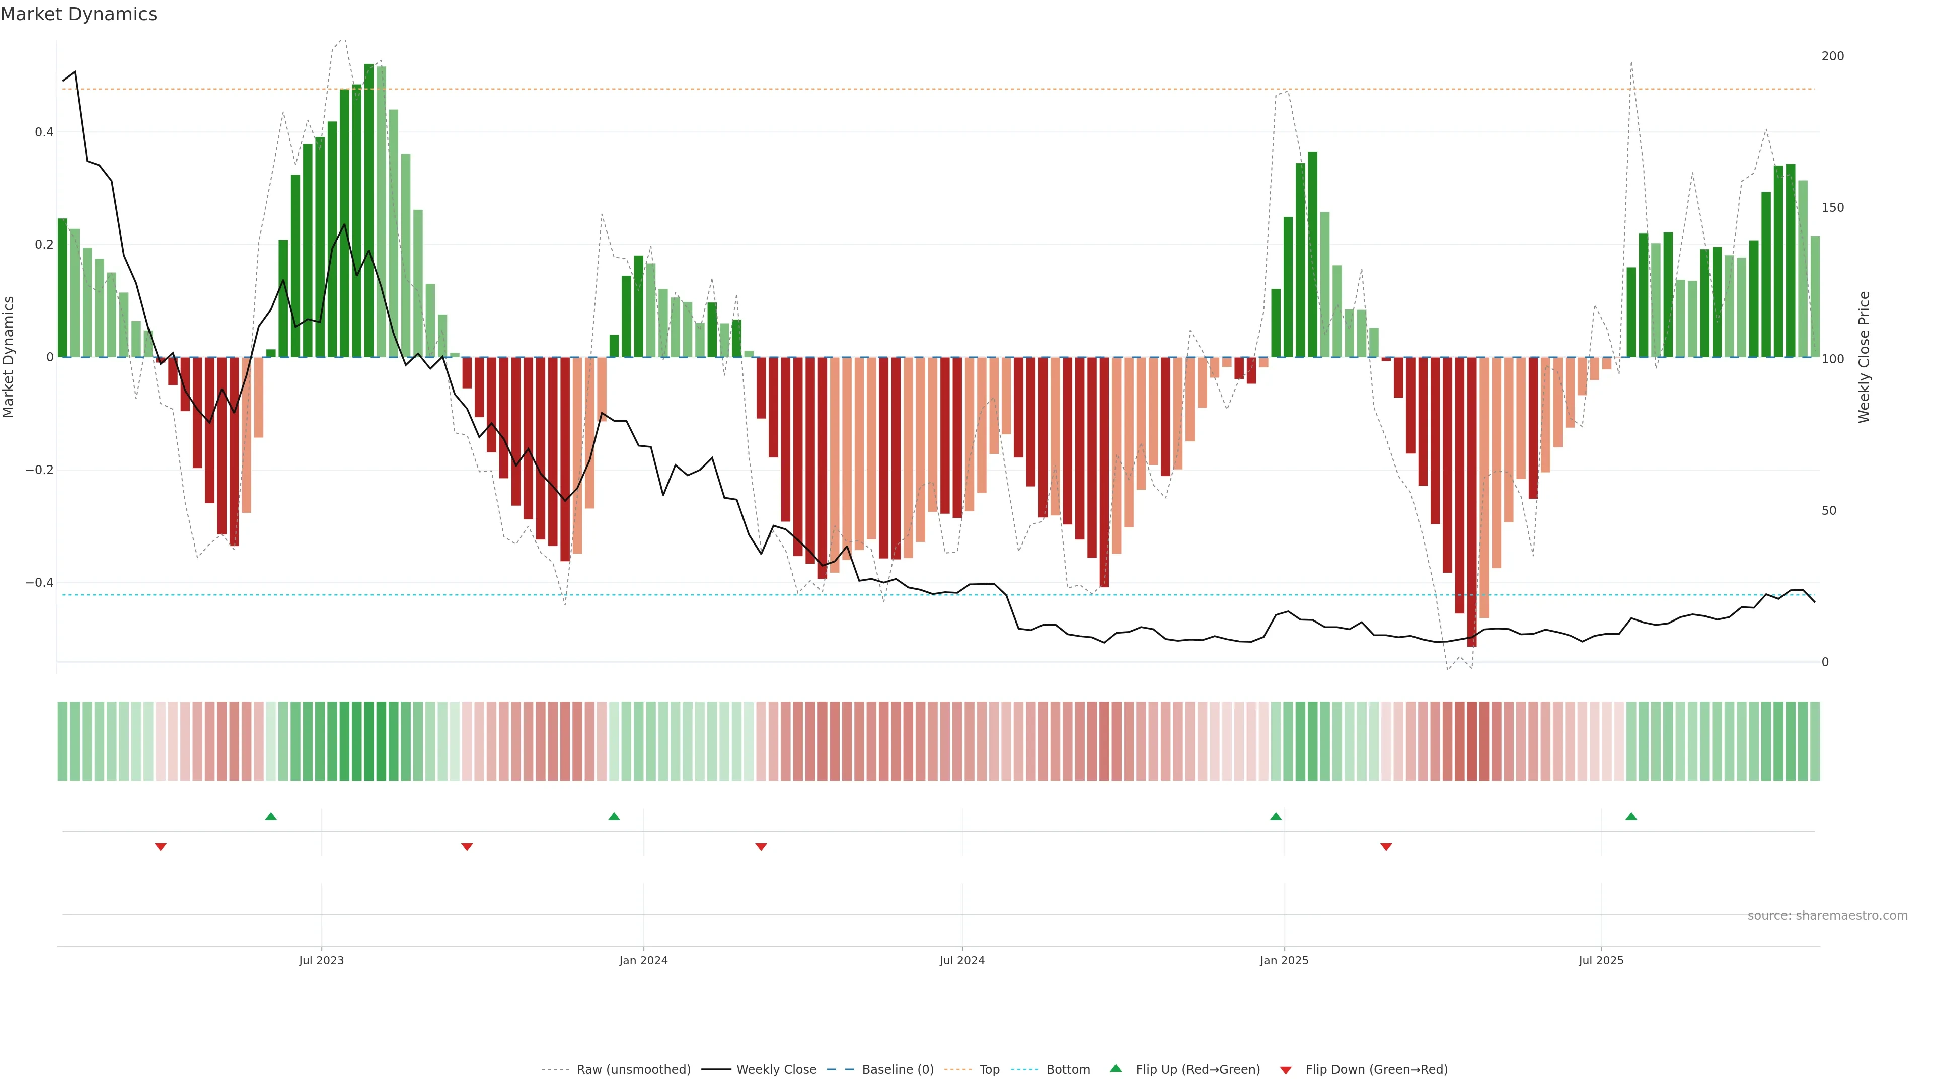Click the Market Dynamics chart title
Screen dimensions: 1933x1087
[79, 14]
